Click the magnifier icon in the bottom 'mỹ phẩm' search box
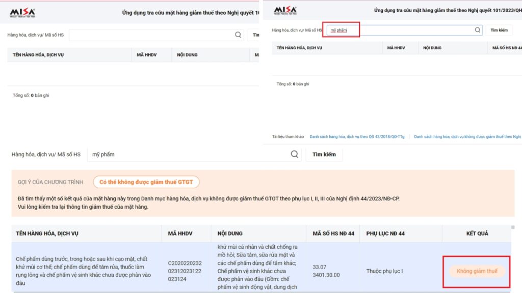 pyautogui.click(x=294, y=154)
